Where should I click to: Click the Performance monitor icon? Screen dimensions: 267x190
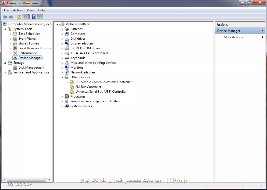click(x=15, y=53)
